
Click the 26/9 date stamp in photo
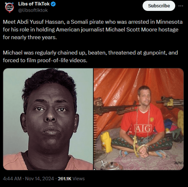(x=179, y=163)
